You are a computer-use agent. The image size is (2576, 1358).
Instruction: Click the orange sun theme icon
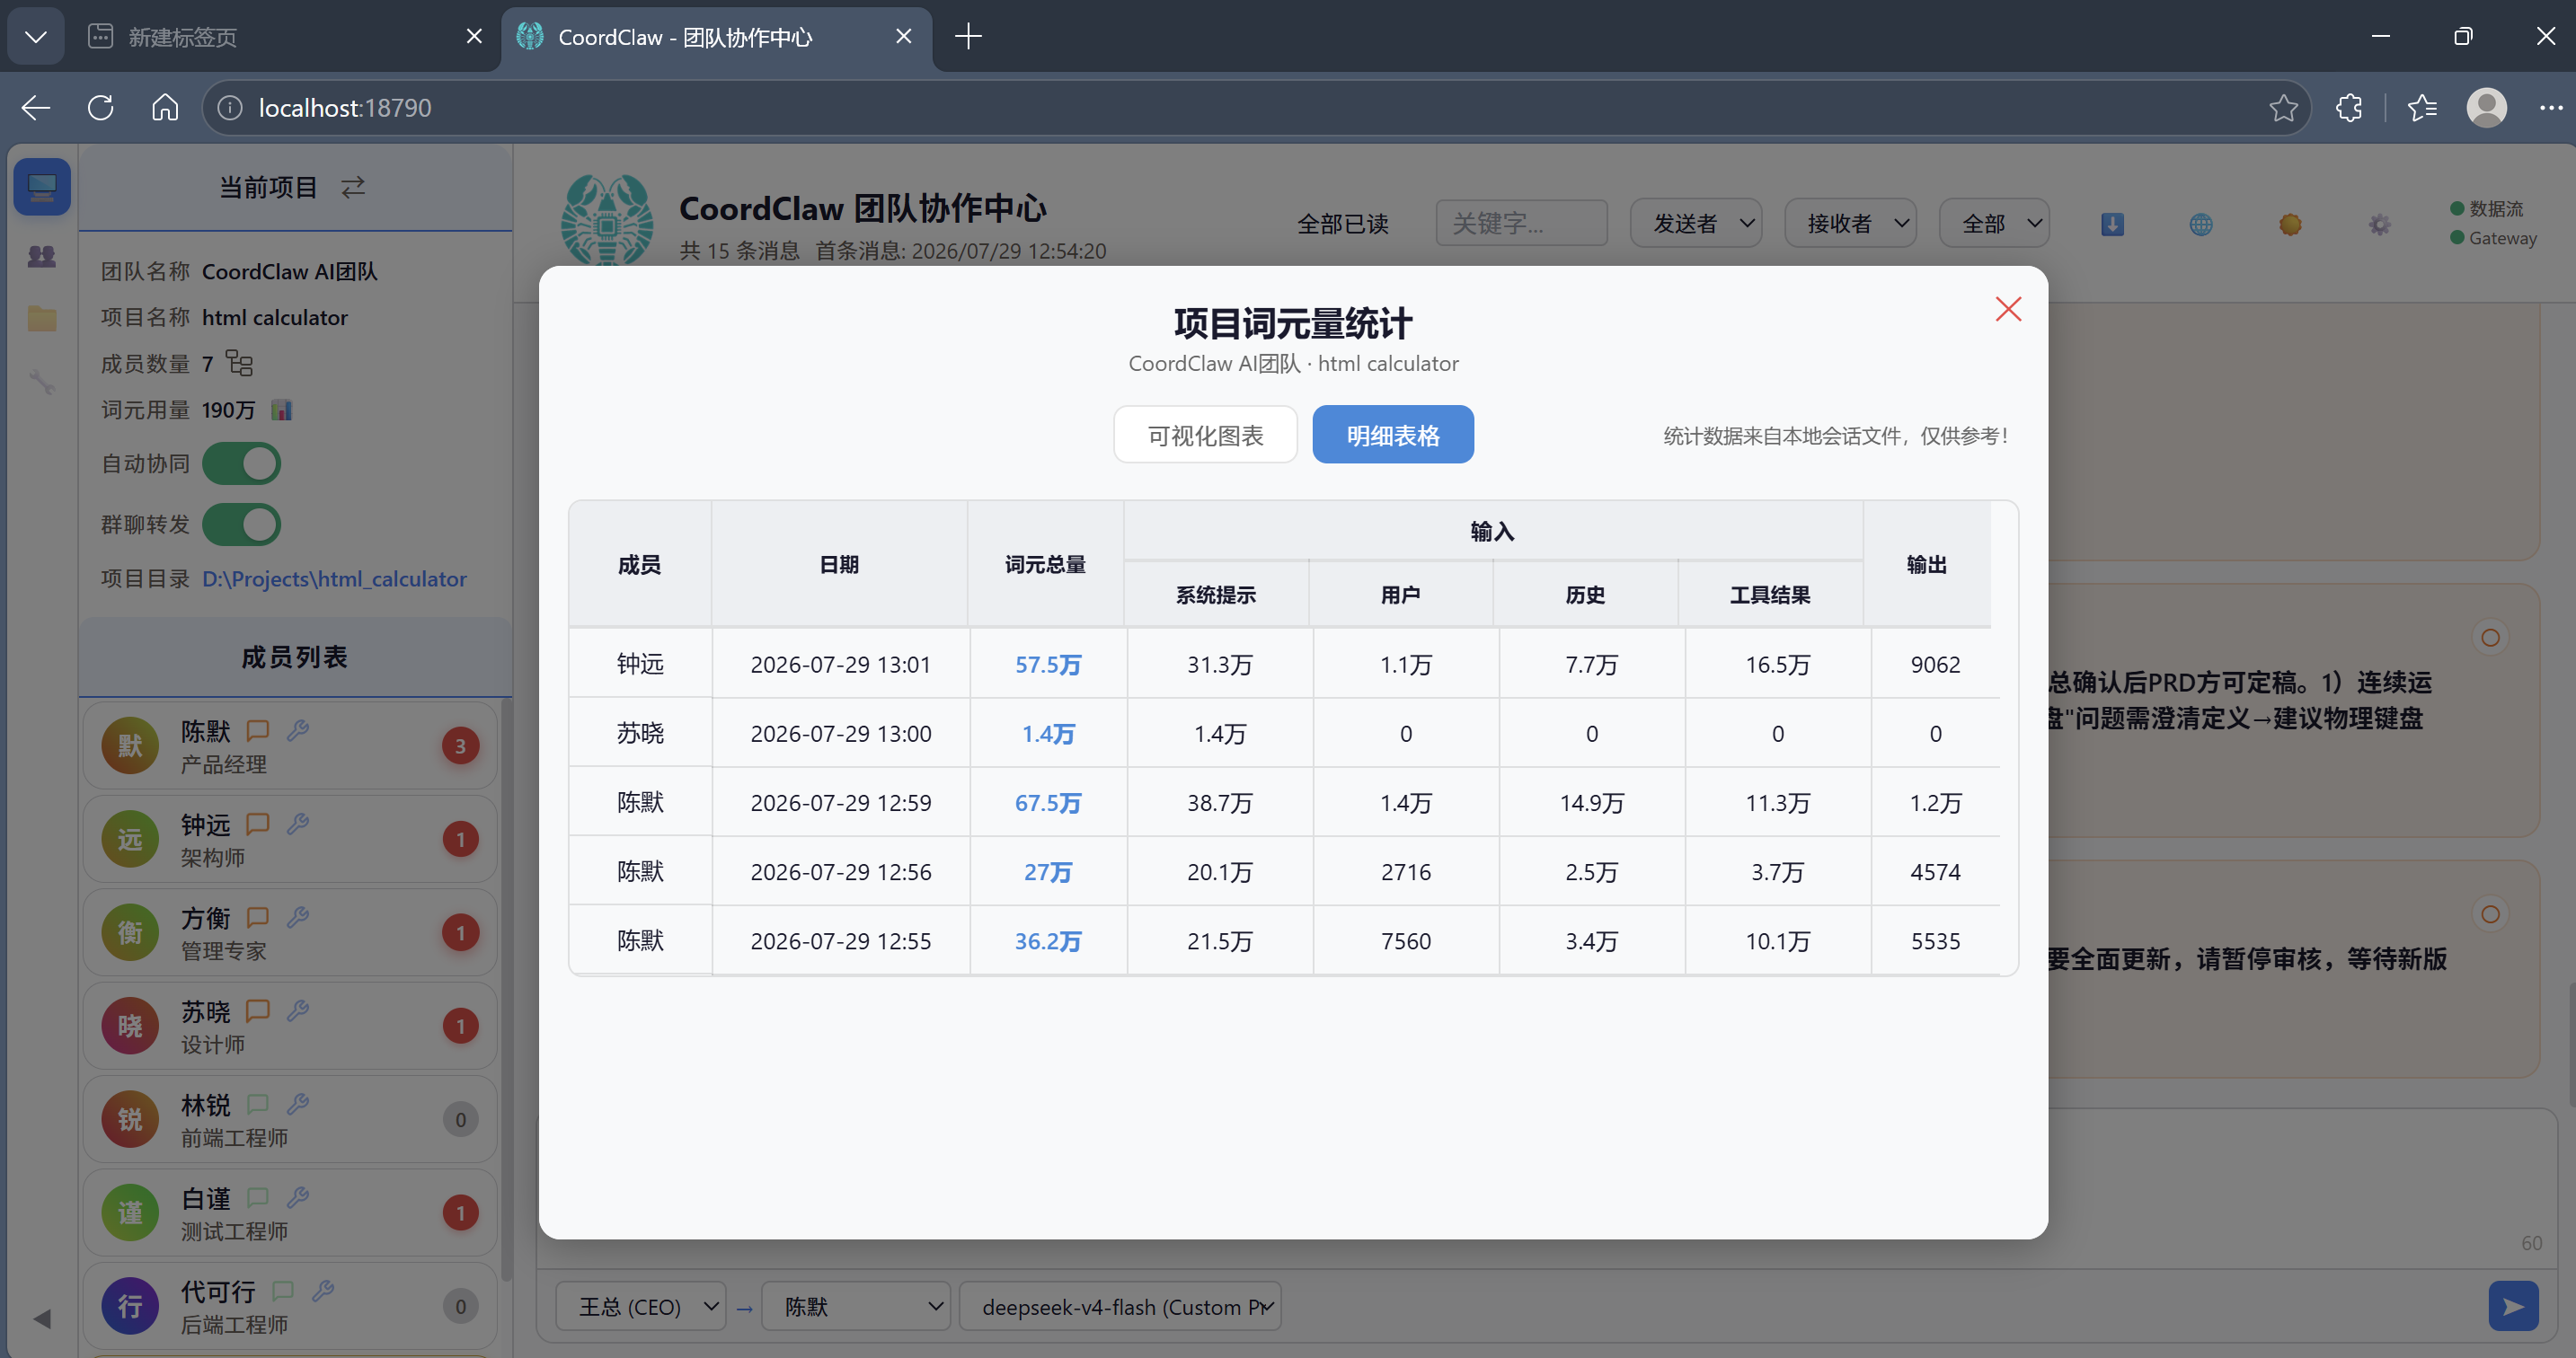[x=2290, y=224]
